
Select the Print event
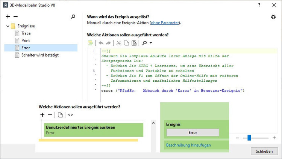(x=26, y=40)
